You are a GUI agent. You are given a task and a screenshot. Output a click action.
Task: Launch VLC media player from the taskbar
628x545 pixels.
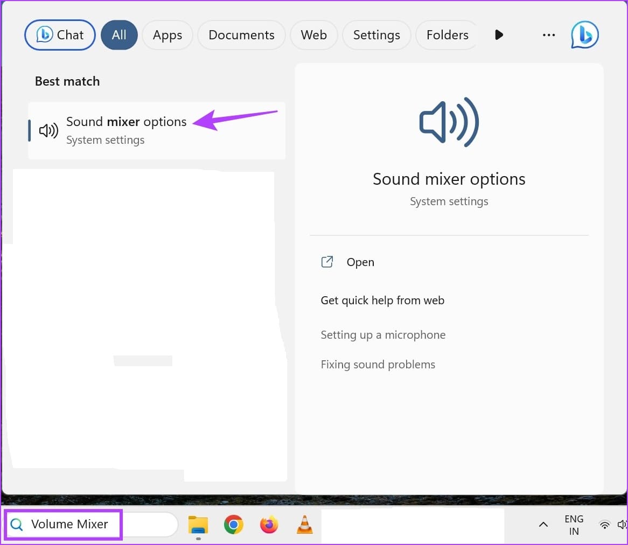[304, 525]
